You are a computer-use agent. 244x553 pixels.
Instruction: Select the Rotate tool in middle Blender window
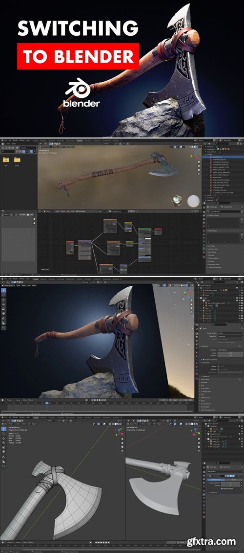click(3, 303)
